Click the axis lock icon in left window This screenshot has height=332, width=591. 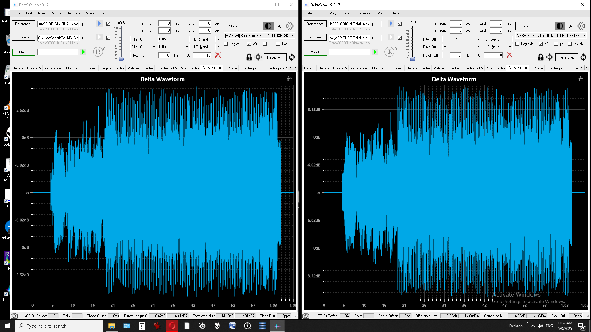click(249, 57)
